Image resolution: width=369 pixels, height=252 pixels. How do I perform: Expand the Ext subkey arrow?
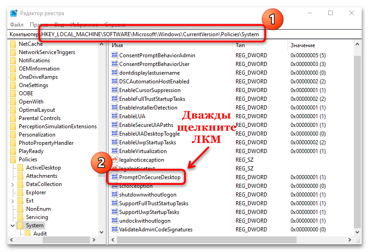point(12,201)
